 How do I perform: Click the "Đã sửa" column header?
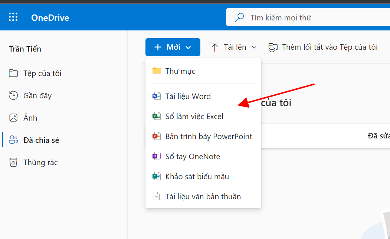tap(379, 136)
